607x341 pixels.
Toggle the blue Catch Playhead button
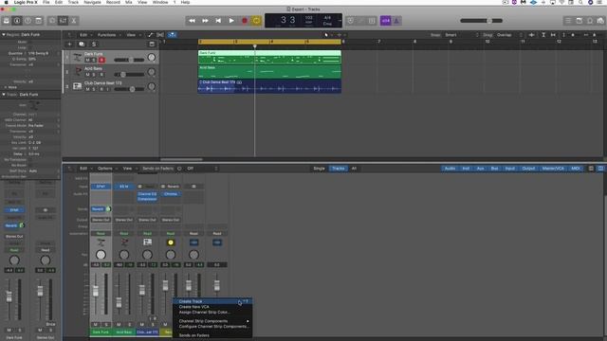click(173, 35)
